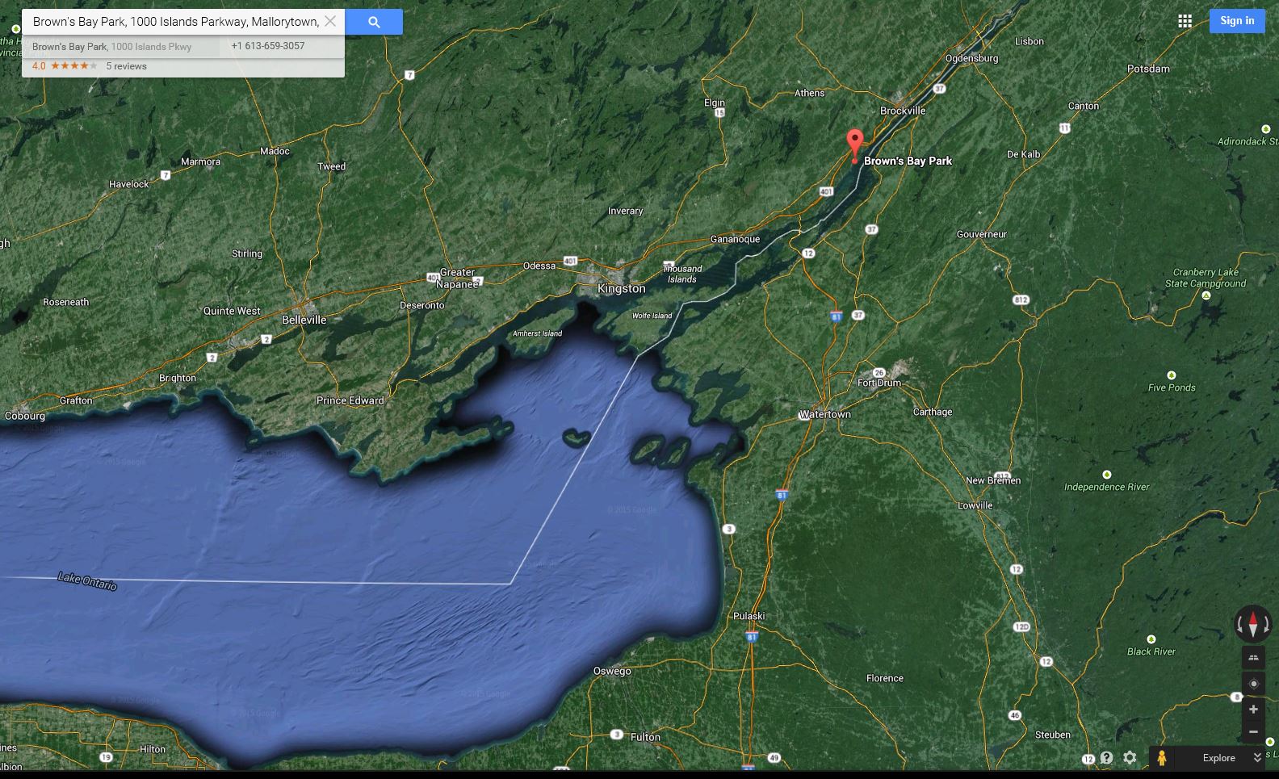Toggle the tilt view button

pyautogui.click(x=1253, y=658)
